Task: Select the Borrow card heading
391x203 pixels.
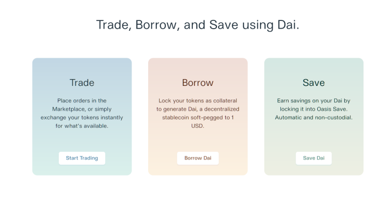Action: (198, 83)
